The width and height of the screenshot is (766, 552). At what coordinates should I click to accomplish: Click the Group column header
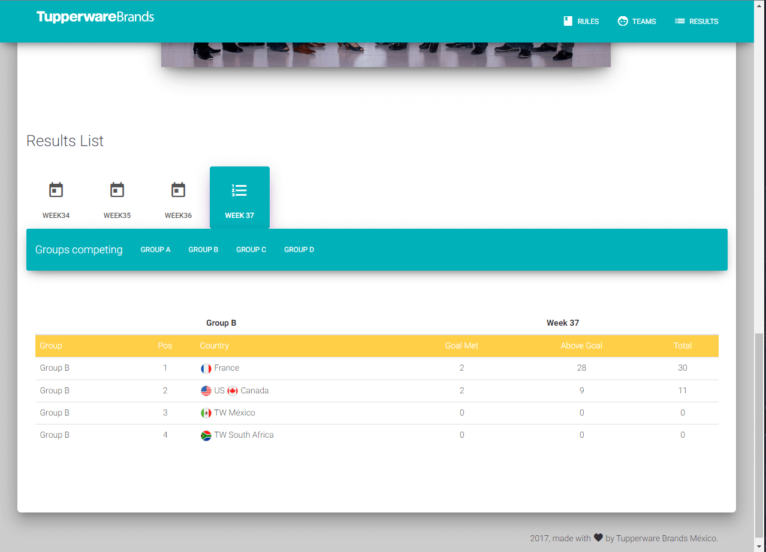[51, 345]
